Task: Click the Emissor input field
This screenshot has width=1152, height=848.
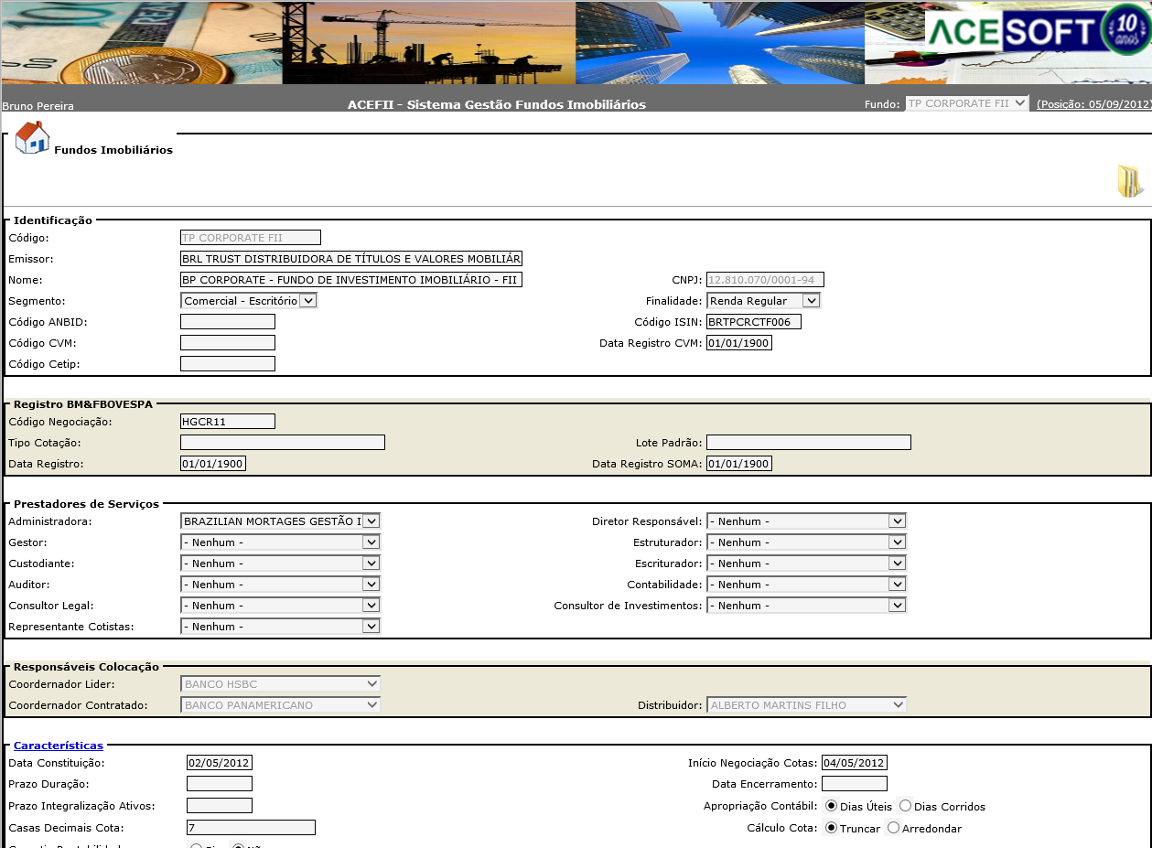Action: [x=351, y=259]
